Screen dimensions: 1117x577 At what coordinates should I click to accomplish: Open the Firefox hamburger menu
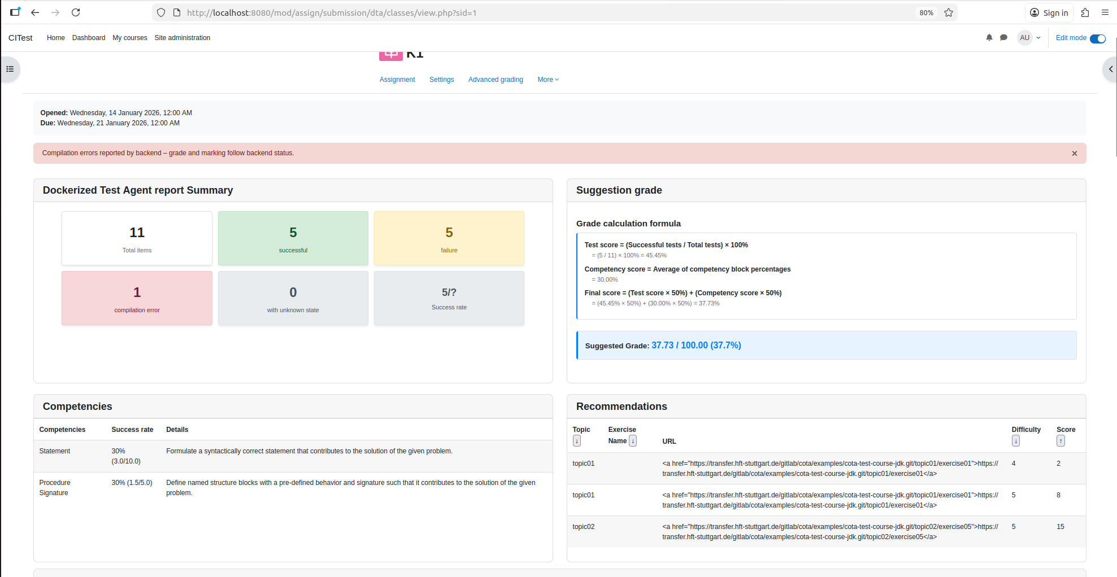1105,12
